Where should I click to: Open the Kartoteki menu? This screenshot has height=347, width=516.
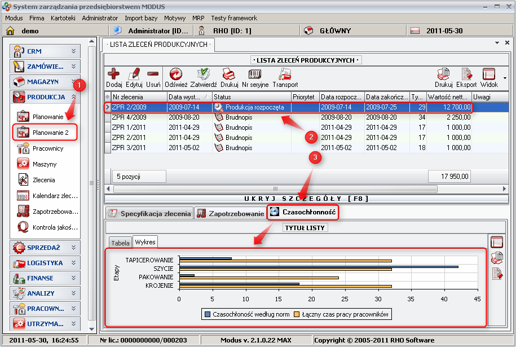click(63, 18)
